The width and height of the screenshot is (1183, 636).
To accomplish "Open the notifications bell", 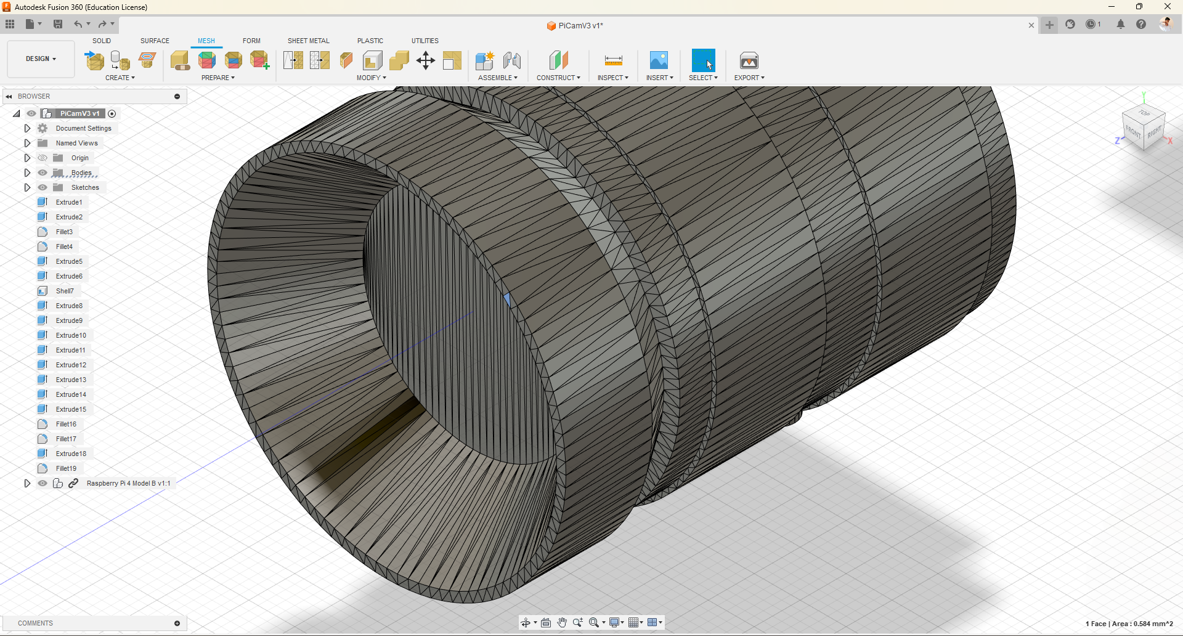I will point(1121,25).
